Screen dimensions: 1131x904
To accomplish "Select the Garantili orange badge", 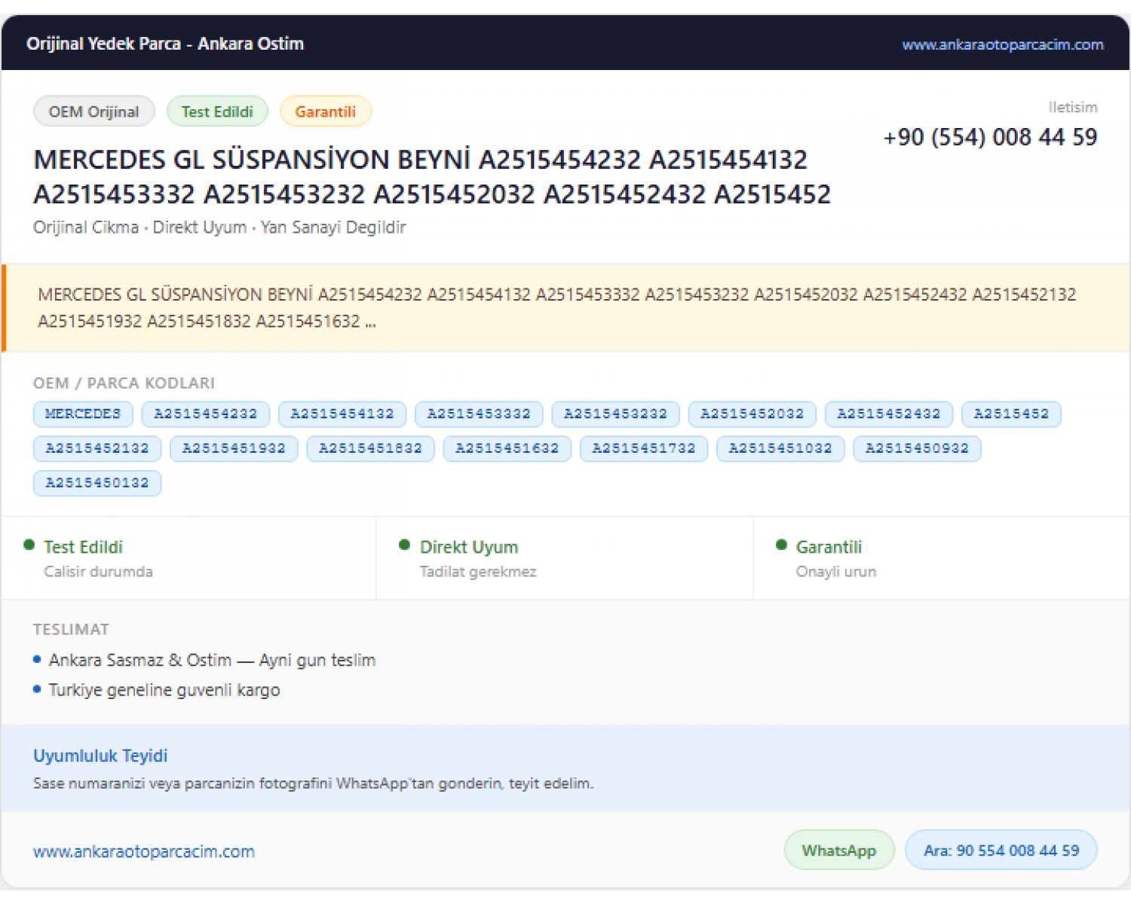I will (326, 111).
